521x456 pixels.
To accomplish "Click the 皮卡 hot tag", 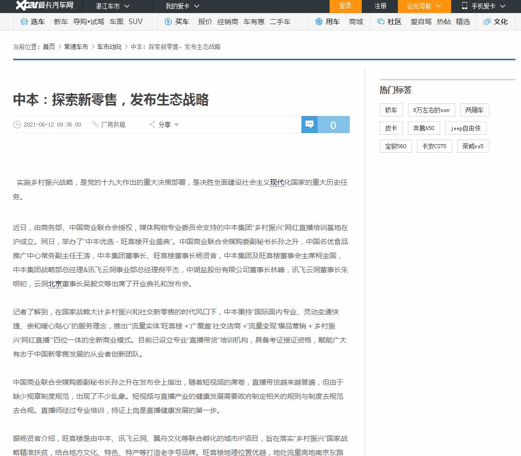I will coord(391,128).
